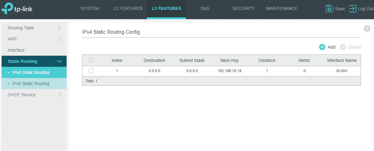Open the help question mark icon
This screenshot has height=151, width=374.
[x=367, y=28]
